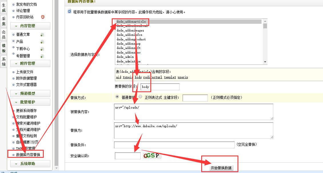
Task: Select the 正则表达式 radio option
Action: (140, 97)
